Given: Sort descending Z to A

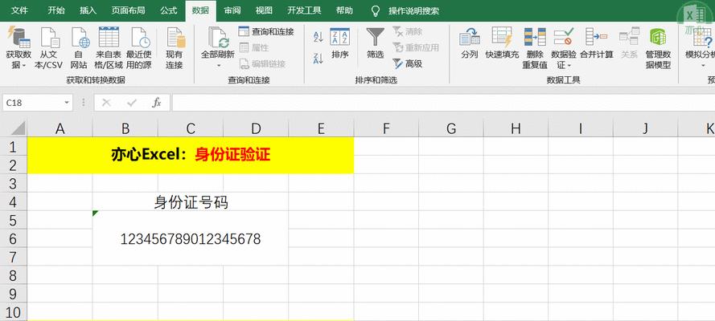Looking at the screenshot, I should click(x=318, y=59).
